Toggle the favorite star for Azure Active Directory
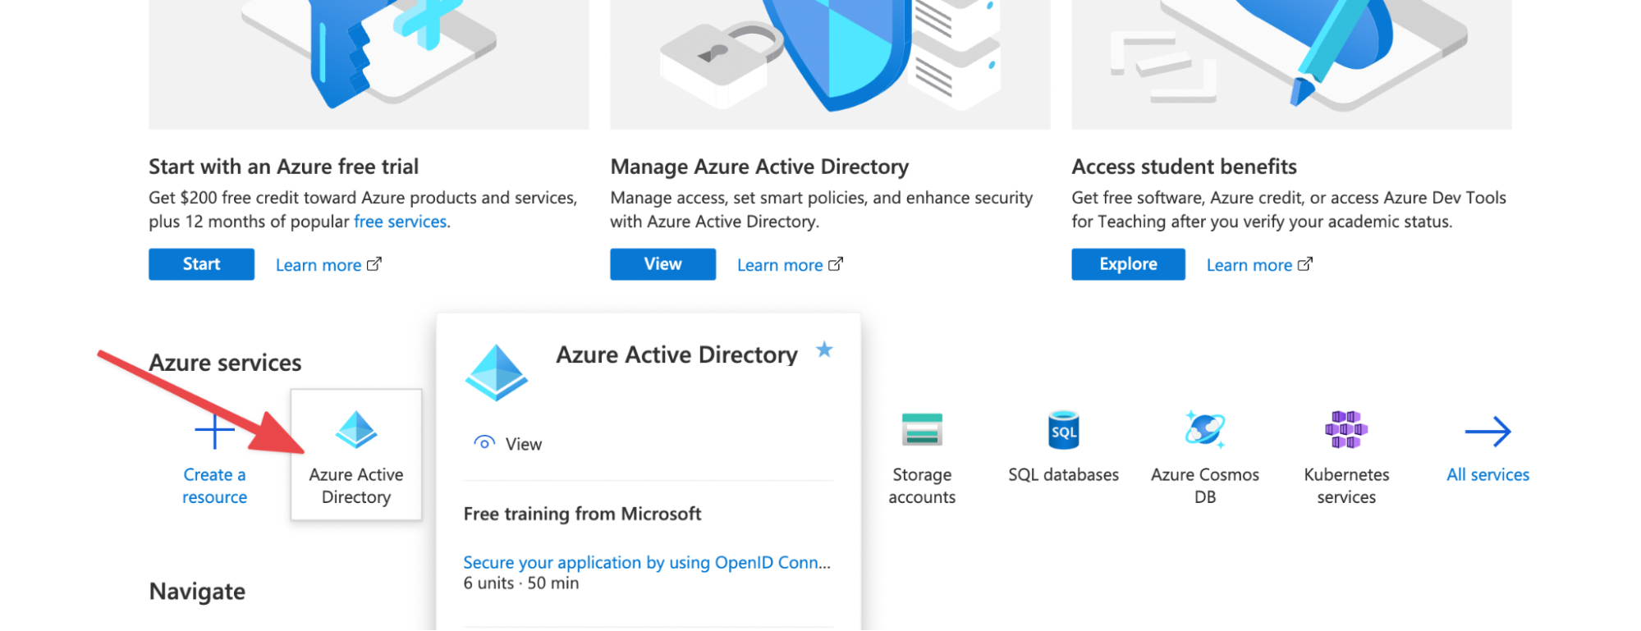 point(824,350)
